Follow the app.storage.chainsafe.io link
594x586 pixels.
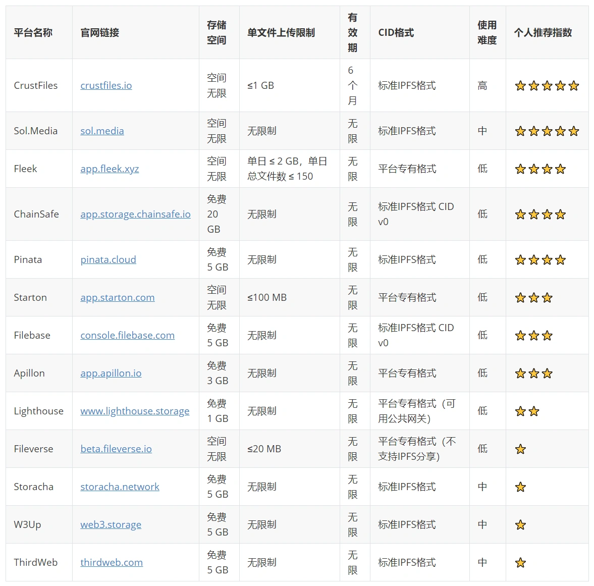(x=135, y=215)
